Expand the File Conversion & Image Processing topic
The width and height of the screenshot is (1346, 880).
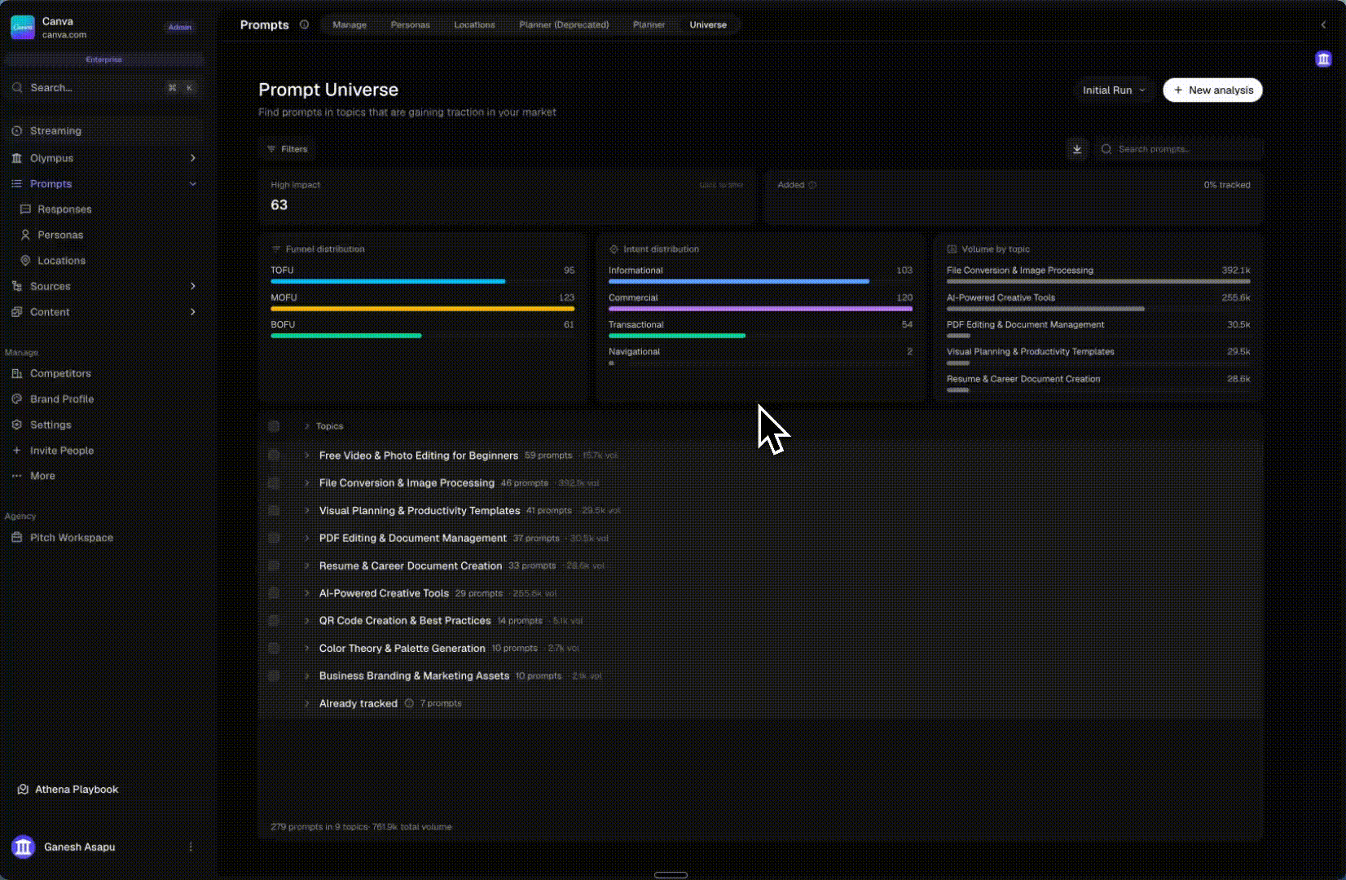pyautogui.click(x=306, y=482)
